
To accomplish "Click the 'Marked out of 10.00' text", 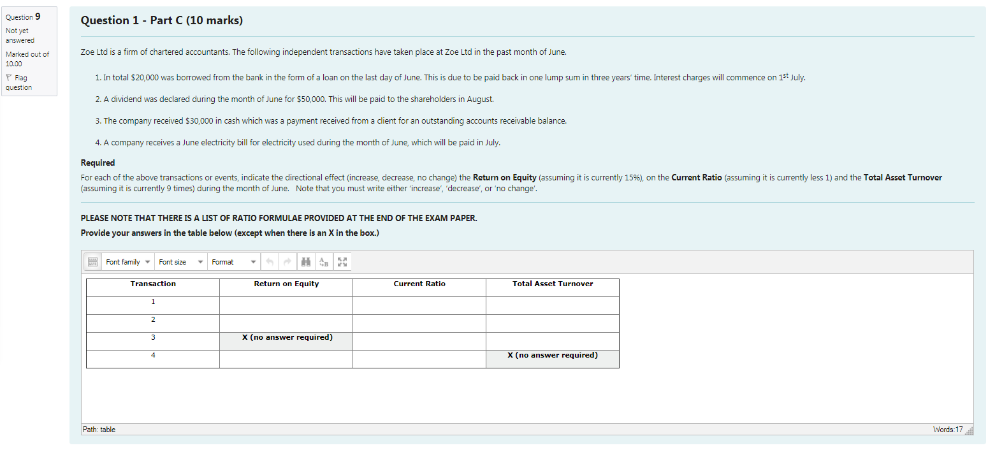I will [x=27, y=59].
